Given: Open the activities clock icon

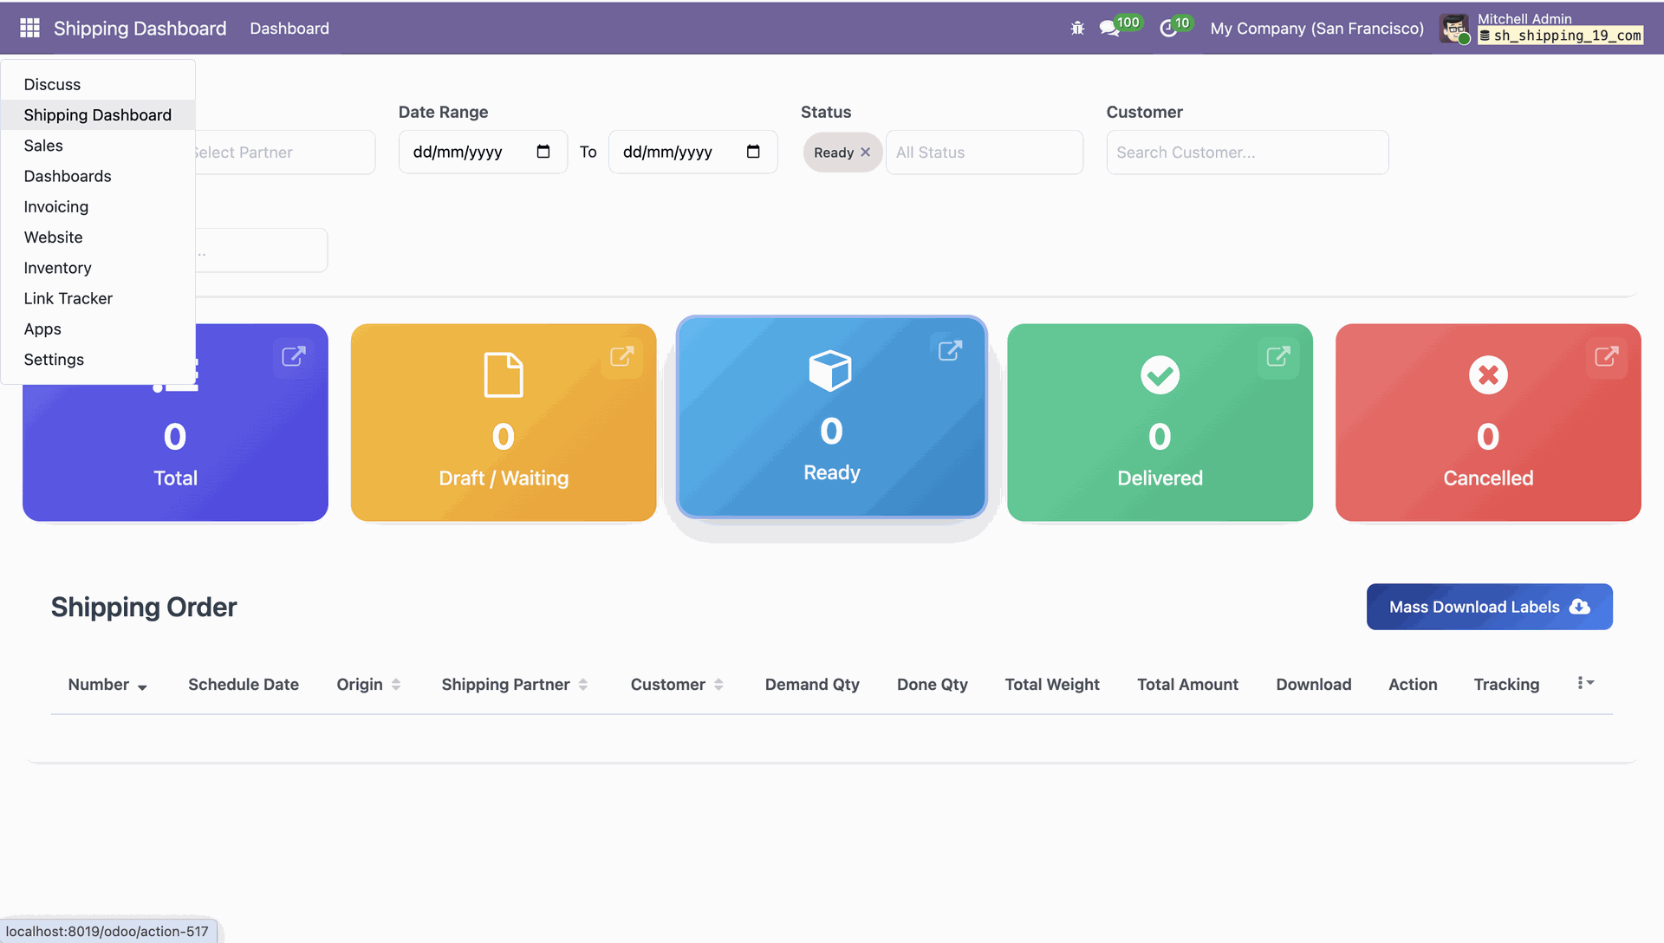Looking at the screenshot, I should [1168, 29].
